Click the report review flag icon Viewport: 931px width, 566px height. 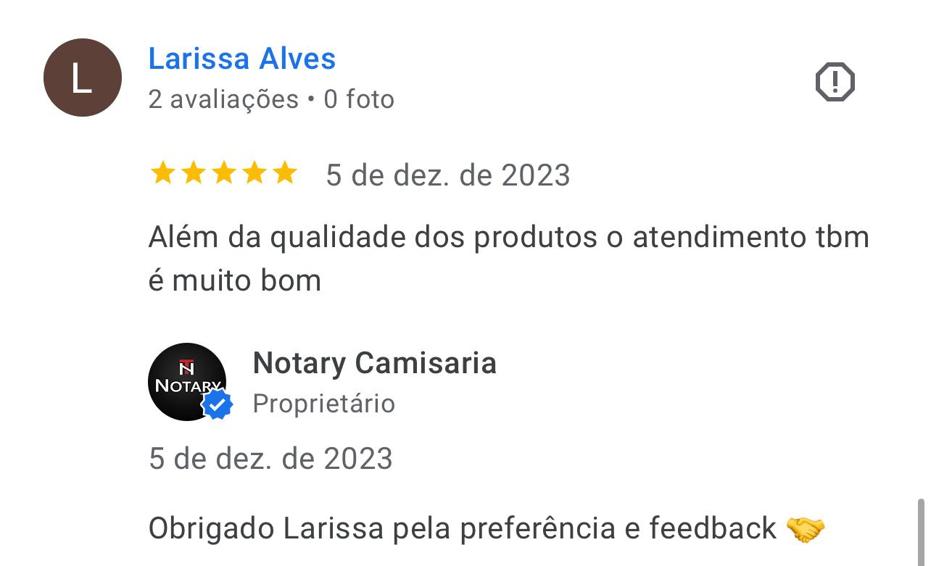pyautogui.click(x=835, y=81)
